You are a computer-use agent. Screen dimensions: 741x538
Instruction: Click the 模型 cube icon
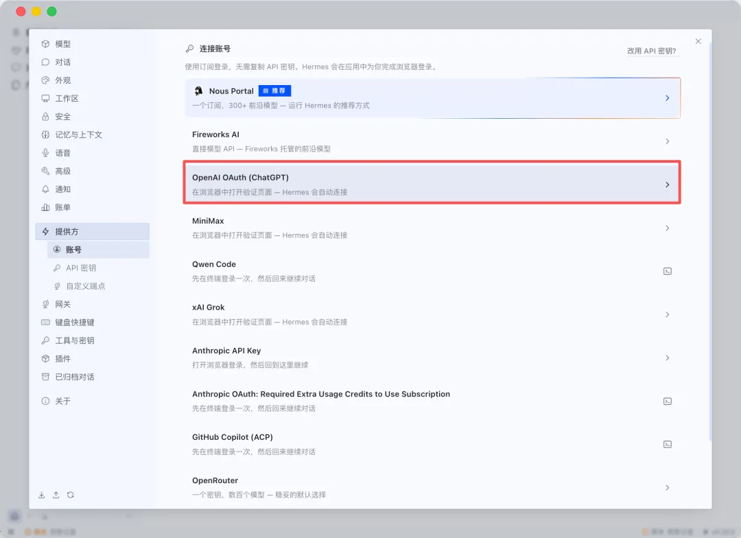pyautogui.click(x=45, y=44)
